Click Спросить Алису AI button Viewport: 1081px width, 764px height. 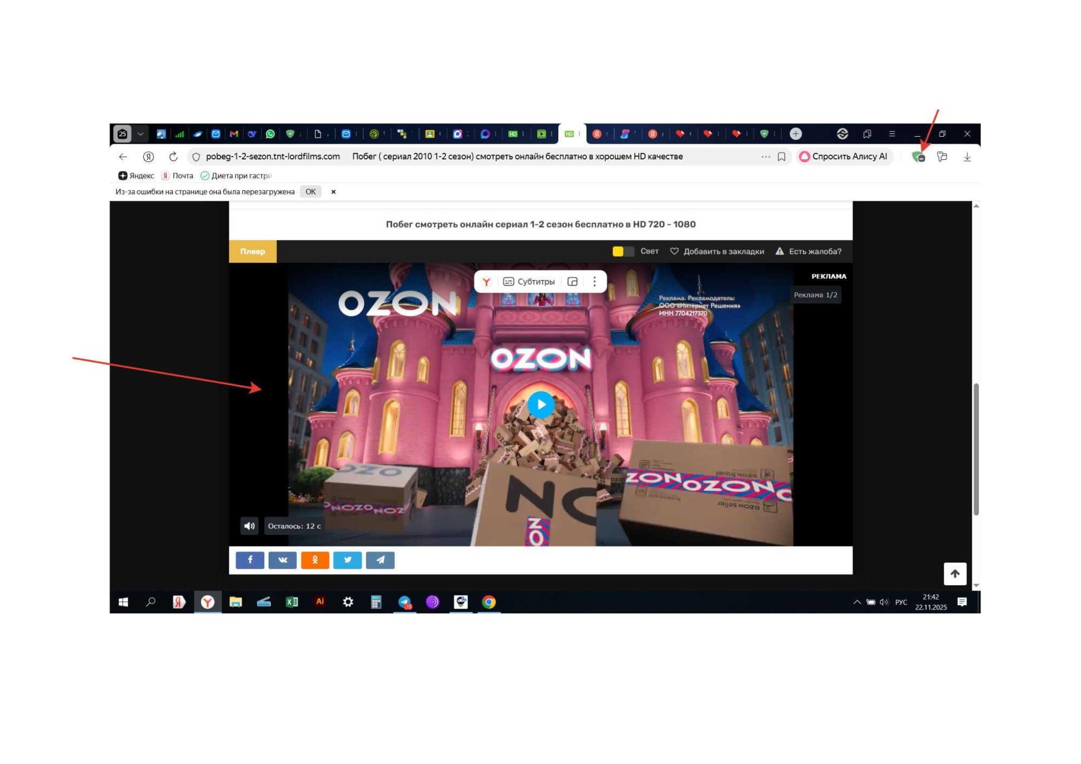(x=844, y=157)
